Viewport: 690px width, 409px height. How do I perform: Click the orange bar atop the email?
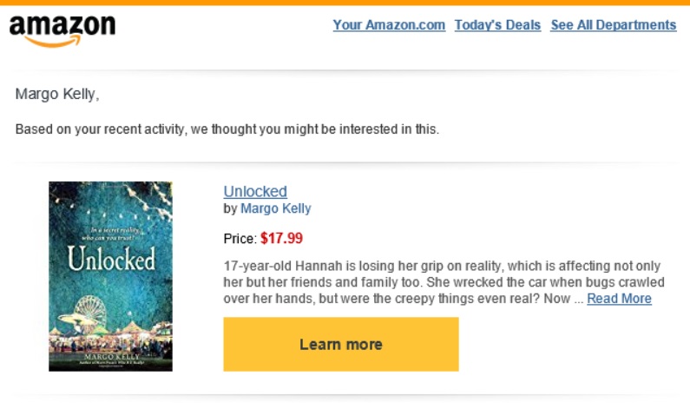tap(345, 3)
